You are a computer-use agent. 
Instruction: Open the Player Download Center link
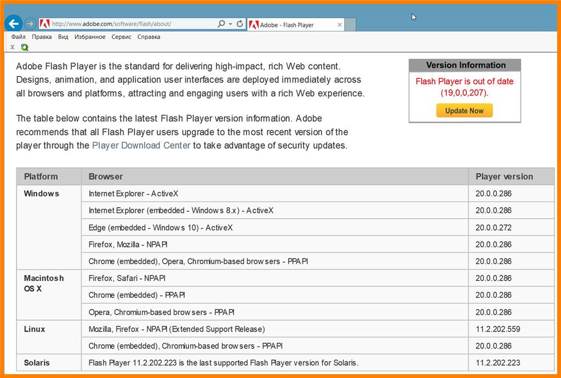pos(141,146)
